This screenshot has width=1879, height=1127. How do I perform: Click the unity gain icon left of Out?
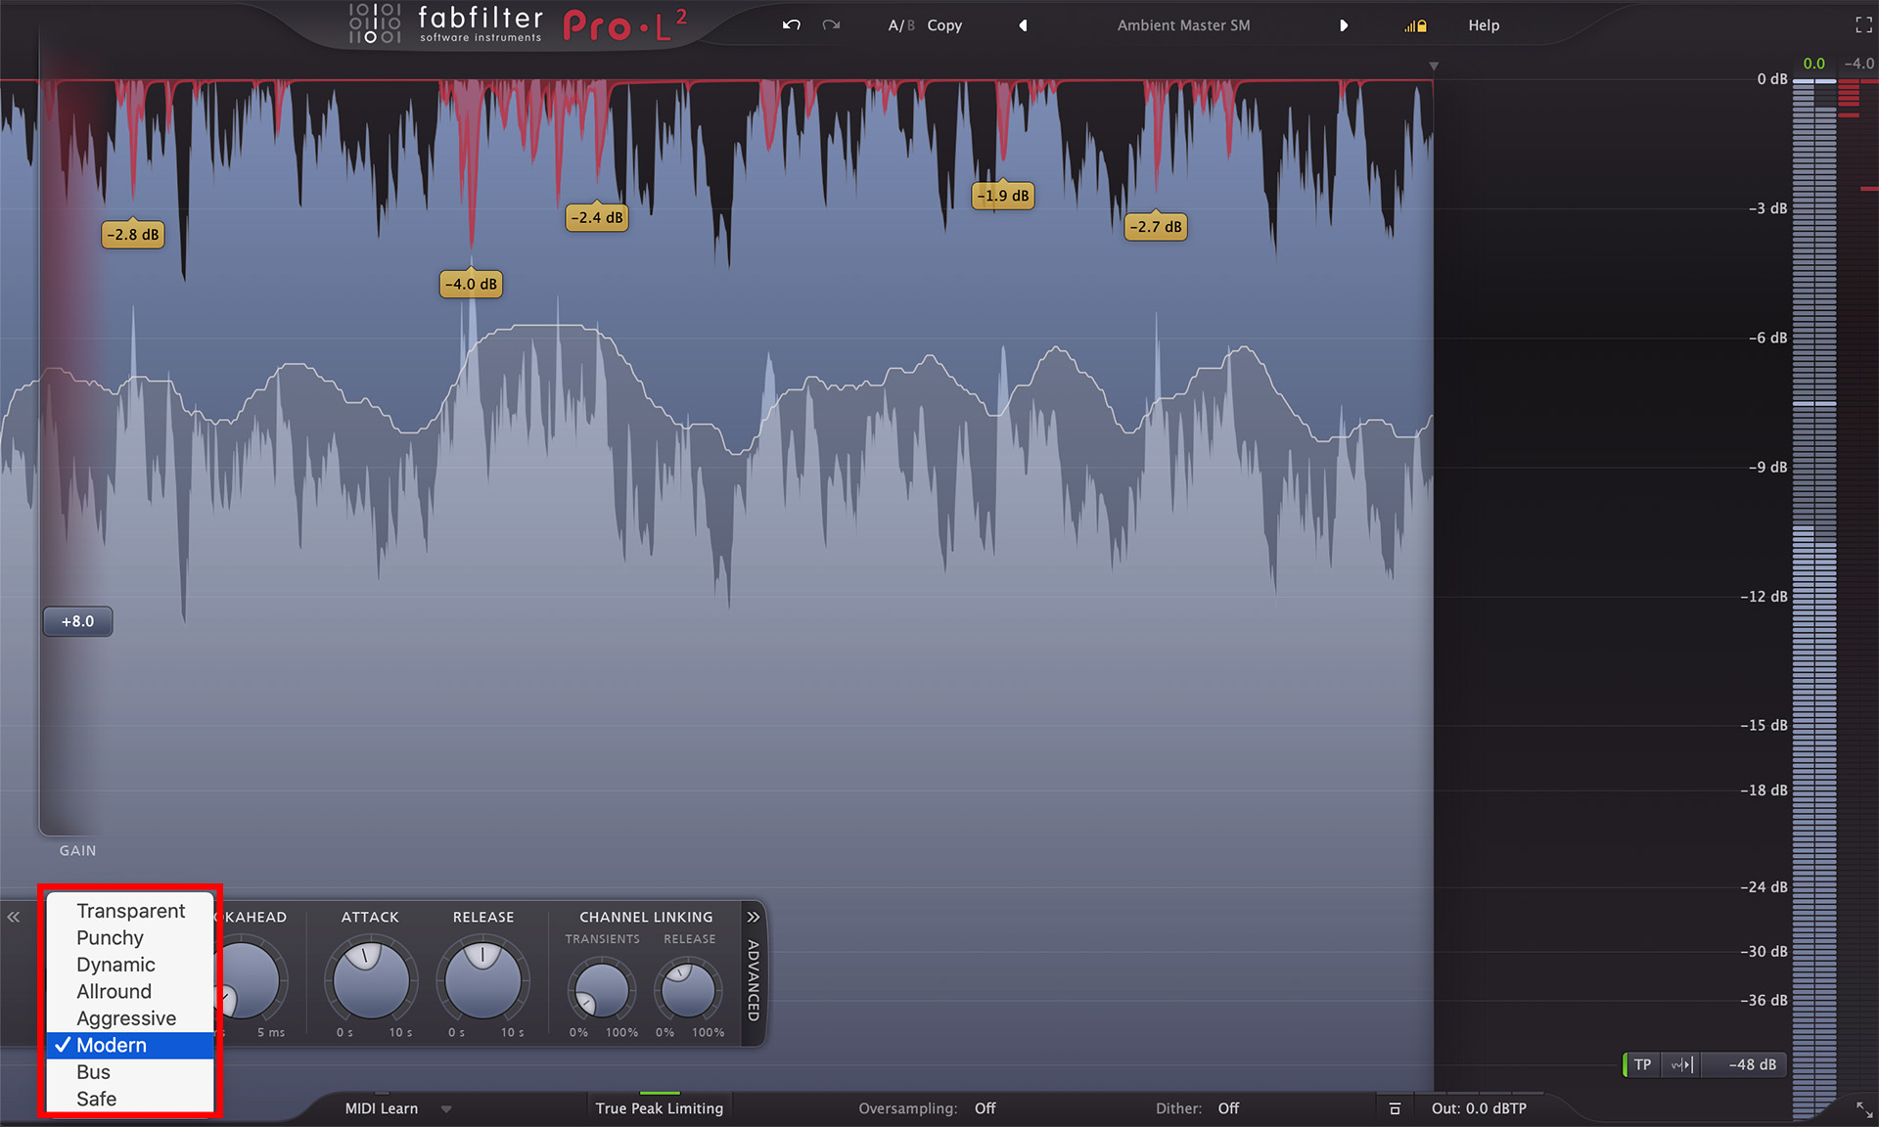pyautogui.click(x=1395, y=1108)
